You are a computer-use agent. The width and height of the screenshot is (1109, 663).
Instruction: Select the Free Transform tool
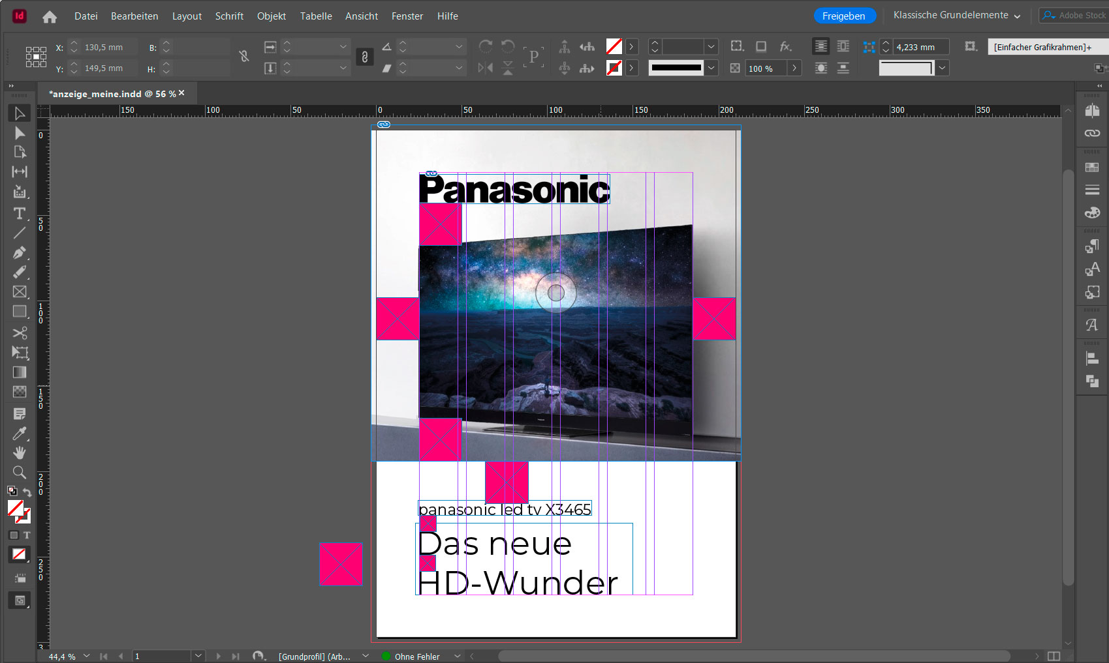pyautogui.click(x=20, y=353)
